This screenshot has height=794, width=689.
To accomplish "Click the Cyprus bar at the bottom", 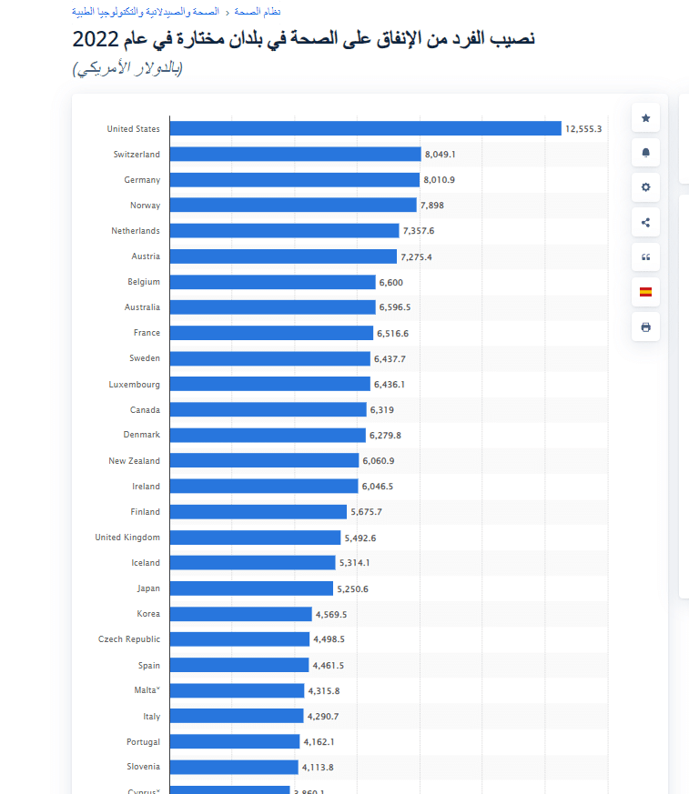I will click(x=228, y=789).
